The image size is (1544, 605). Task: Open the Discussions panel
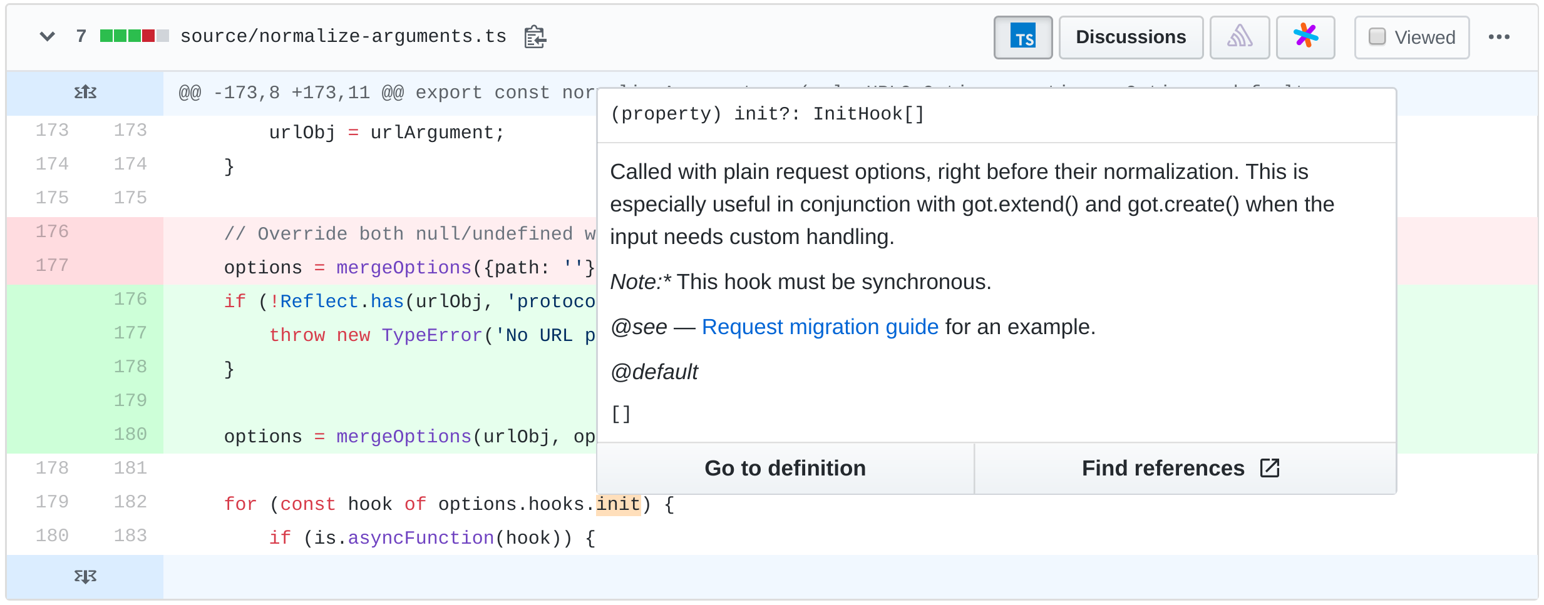pos(1131,37)
